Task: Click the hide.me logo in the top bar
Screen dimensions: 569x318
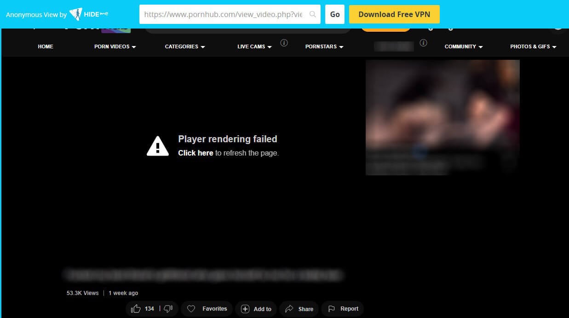Action: coord(88,14)
